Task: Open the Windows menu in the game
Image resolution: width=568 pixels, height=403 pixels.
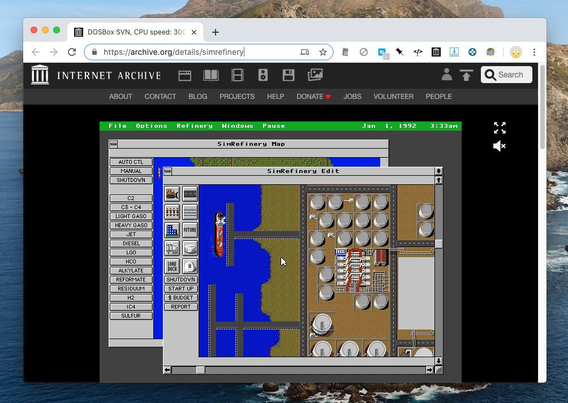Action: (x=237, y=126)
